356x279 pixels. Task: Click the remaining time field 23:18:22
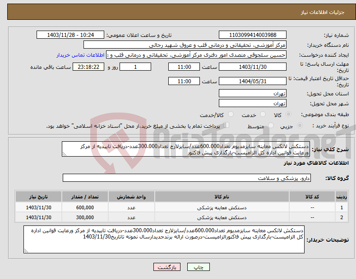88,67
